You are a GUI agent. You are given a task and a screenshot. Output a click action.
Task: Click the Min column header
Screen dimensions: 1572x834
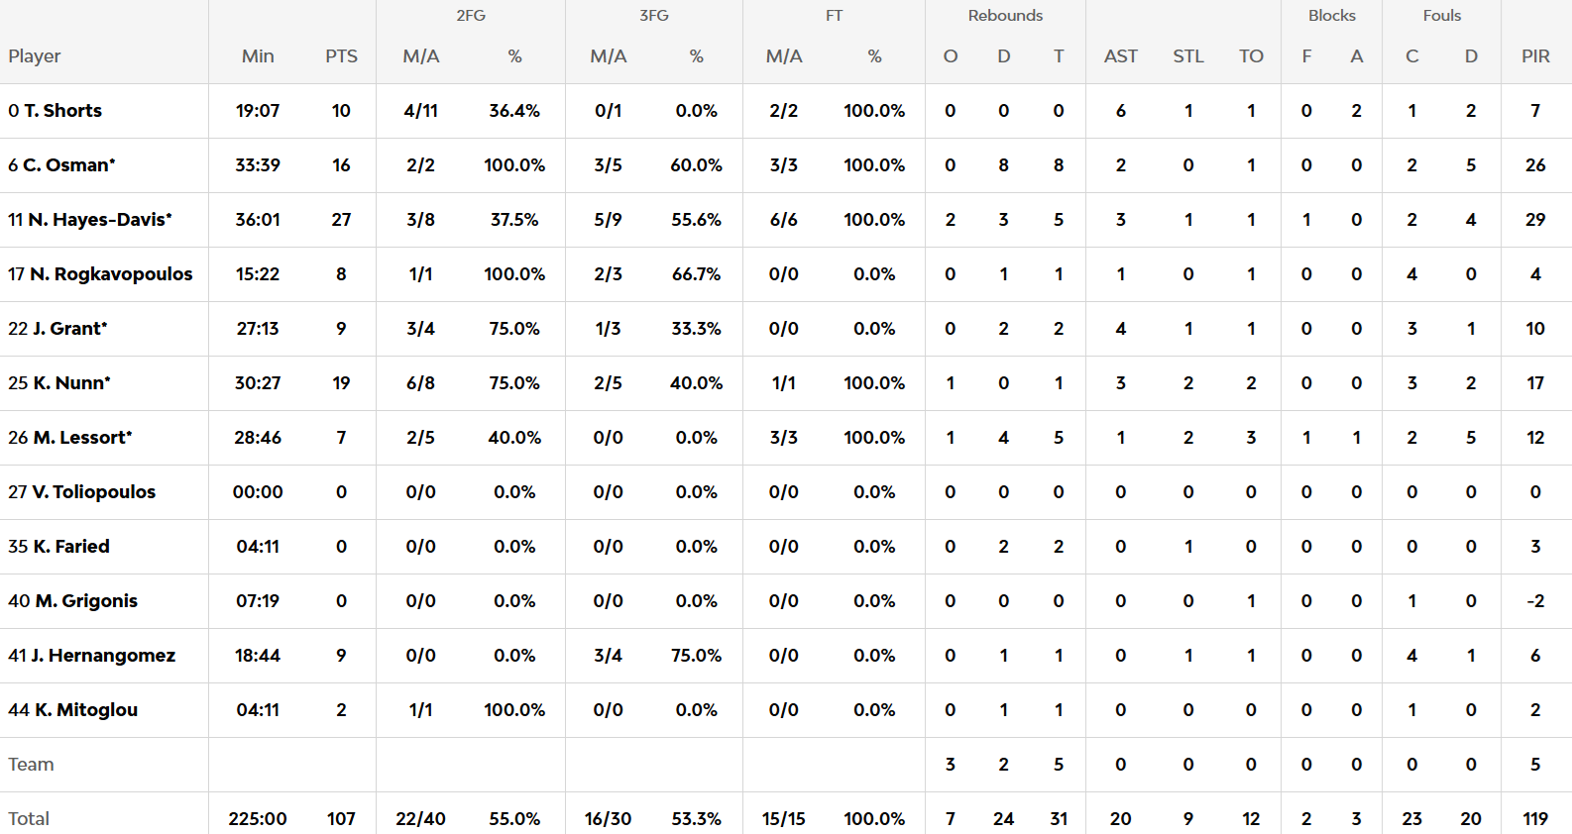point(258,56)
